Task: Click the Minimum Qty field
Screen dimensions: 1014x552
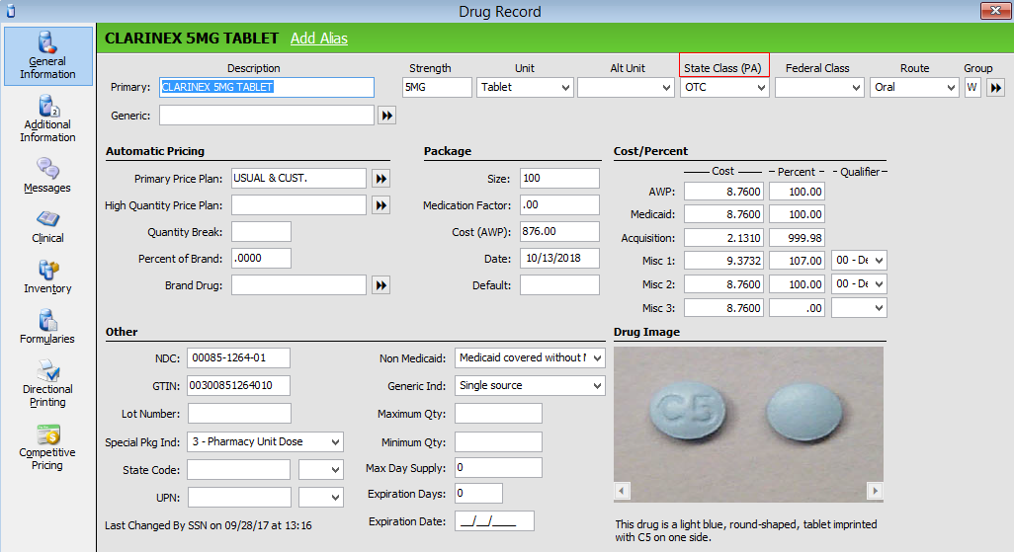Action: click(498, 442)
